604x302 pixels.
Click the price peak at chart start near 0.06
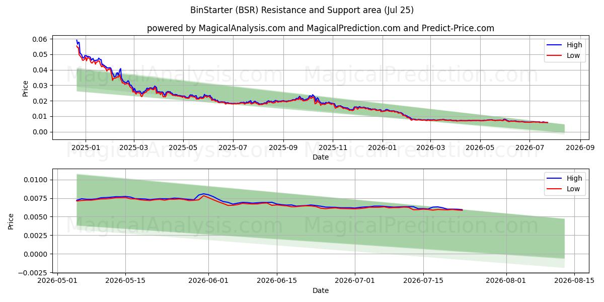77,40
